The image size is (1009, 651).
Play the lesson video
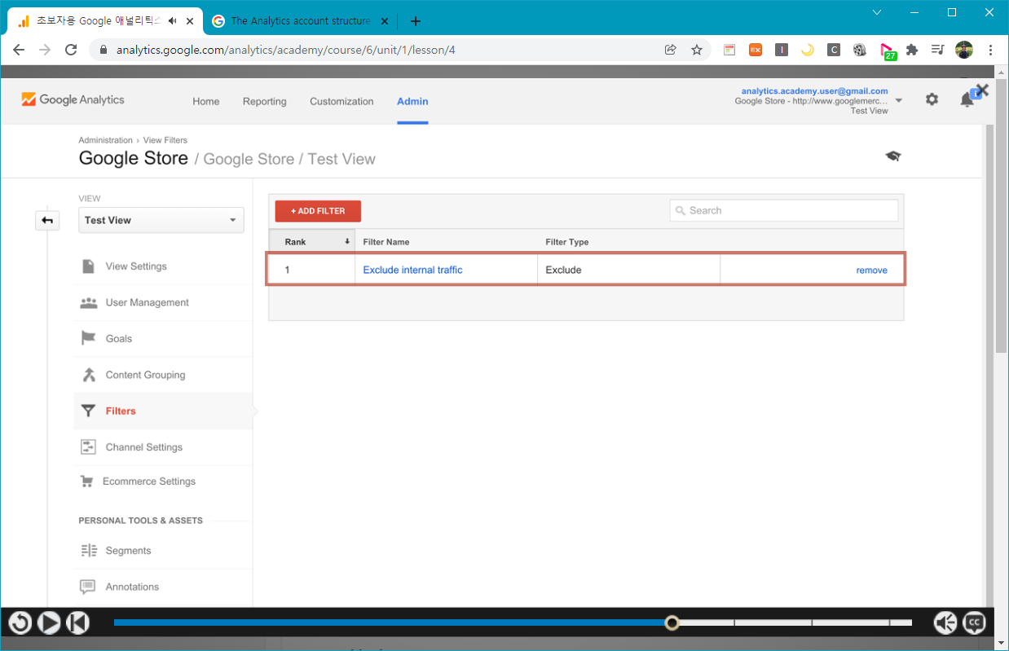[x=49, y=623]
